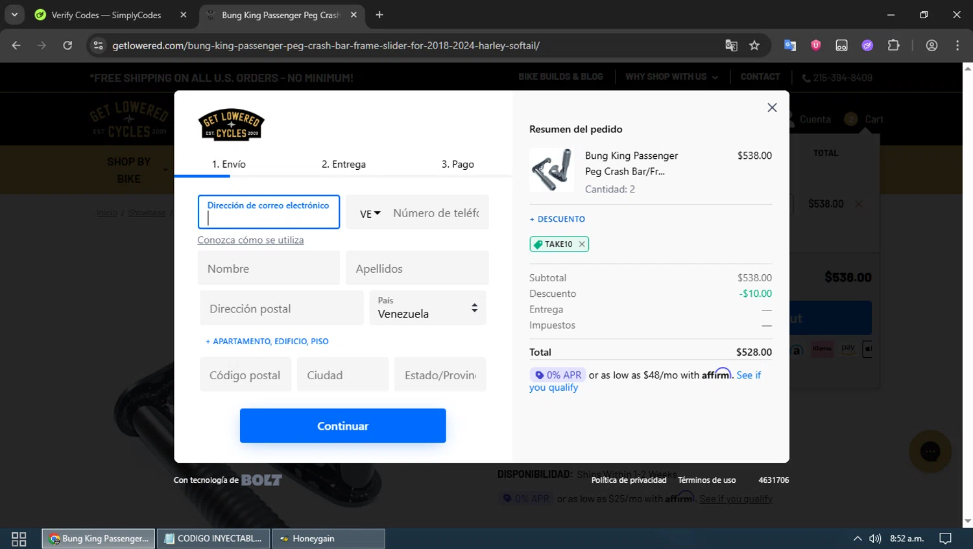Viewport: 973px width, 549px height.
Task: Open the volume speaker tray icon
Action: point(875,539)
